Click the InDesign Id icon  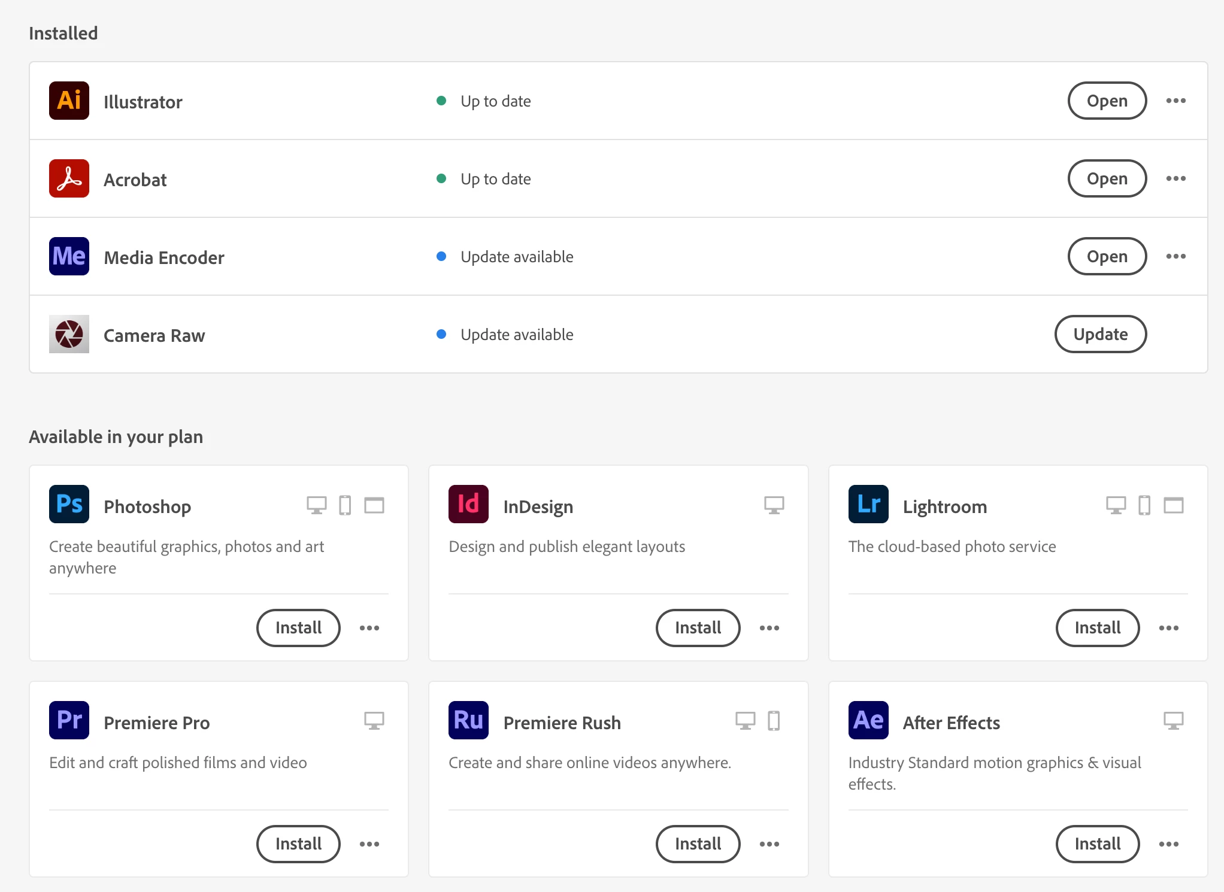coord(468,504)
